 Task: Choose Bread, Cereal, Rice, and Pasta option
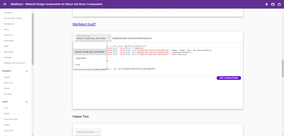click(90, 52)
